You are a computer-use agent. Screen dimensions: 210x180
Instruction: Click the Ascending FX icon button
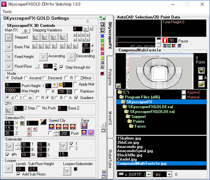tap(43, 56)
